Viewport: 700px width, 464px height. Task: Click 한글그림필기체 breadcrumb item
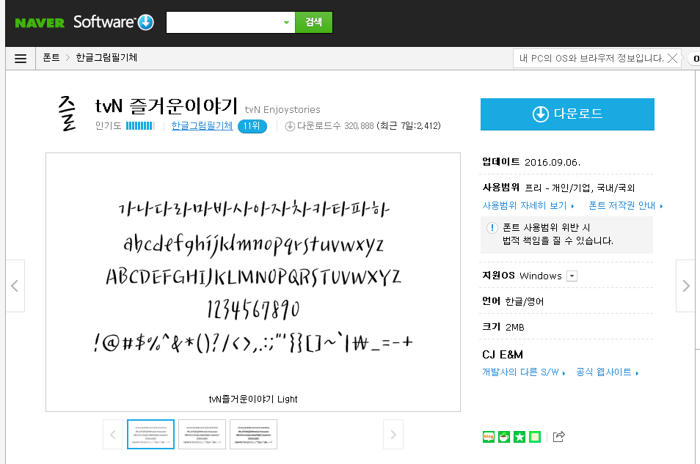coord(106,58)
